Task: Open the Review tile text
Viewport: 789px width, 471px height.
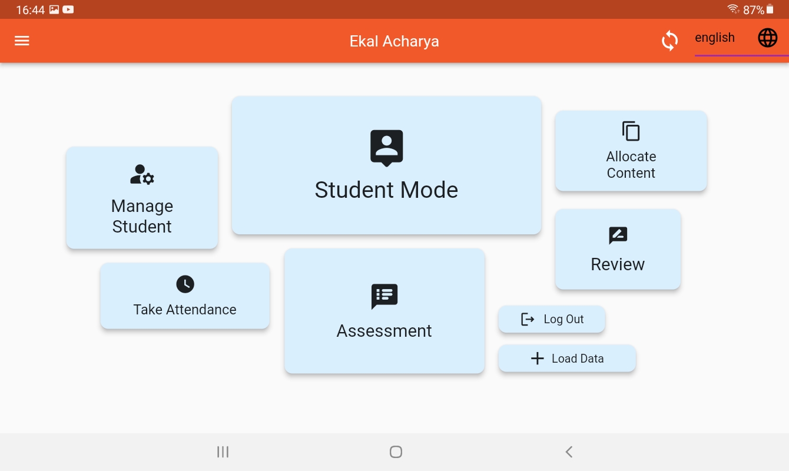Action: (618, 264)
